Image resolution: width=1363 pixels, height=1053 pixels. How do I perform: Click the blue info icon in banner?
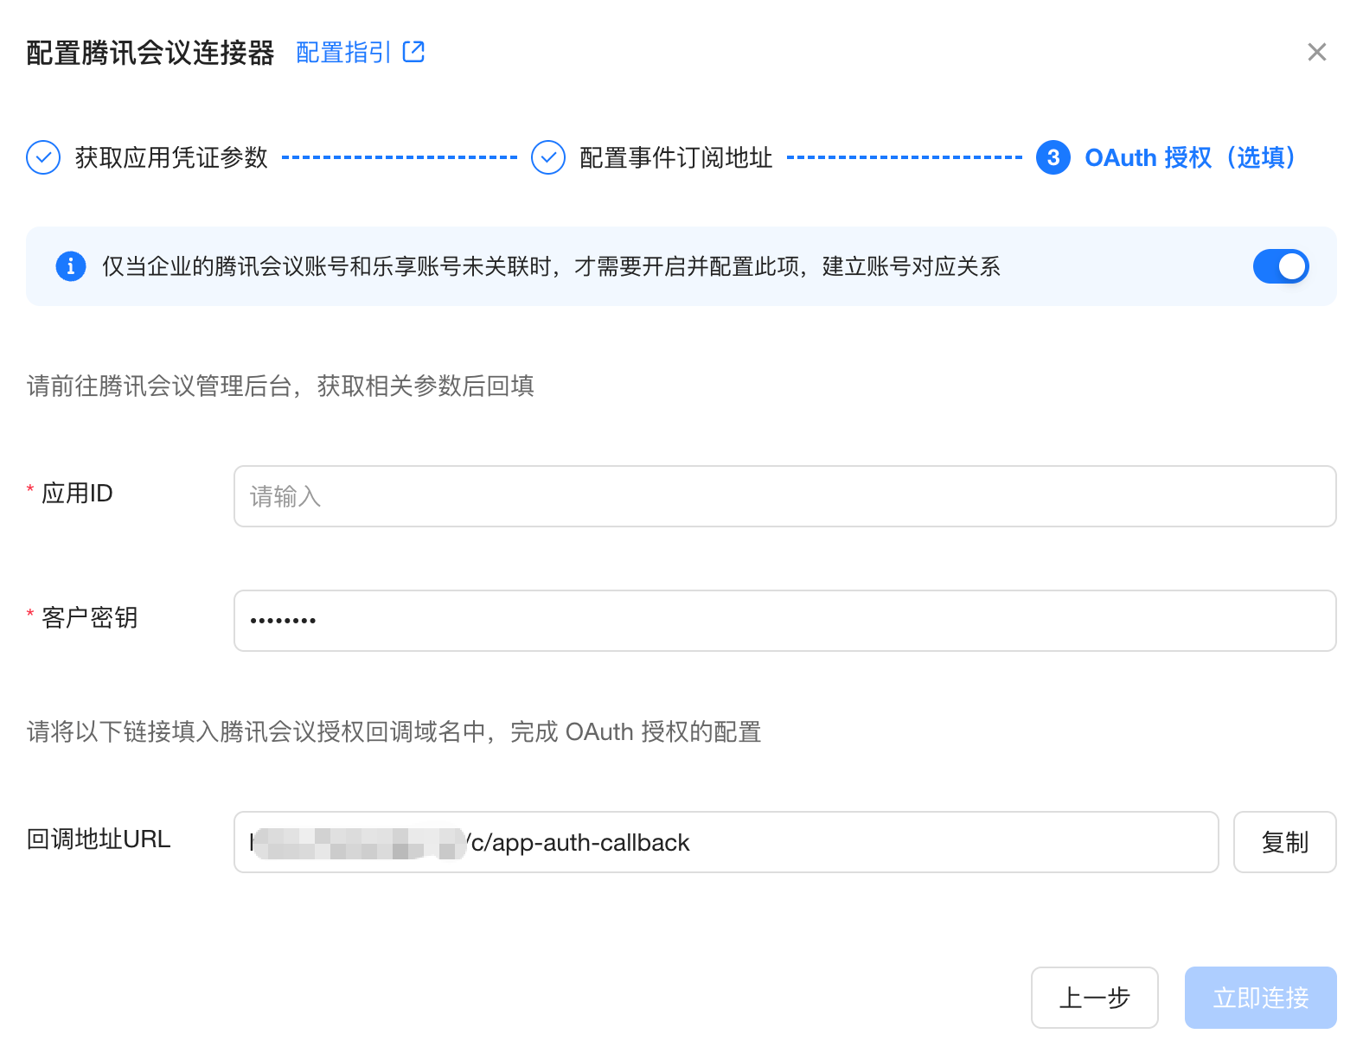click(71, 266)
